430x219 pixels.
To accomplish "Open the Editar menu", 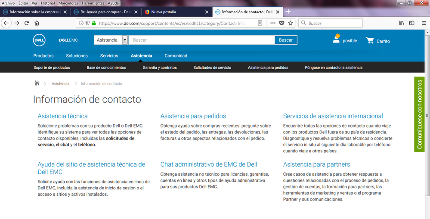I will (x=23, y=3).
